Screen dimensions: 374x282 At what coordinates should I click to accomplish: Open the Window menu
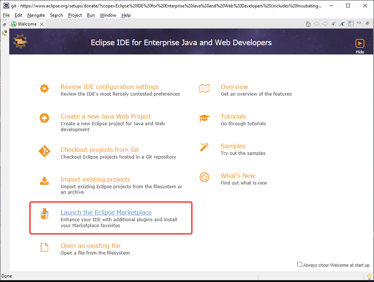108,15
